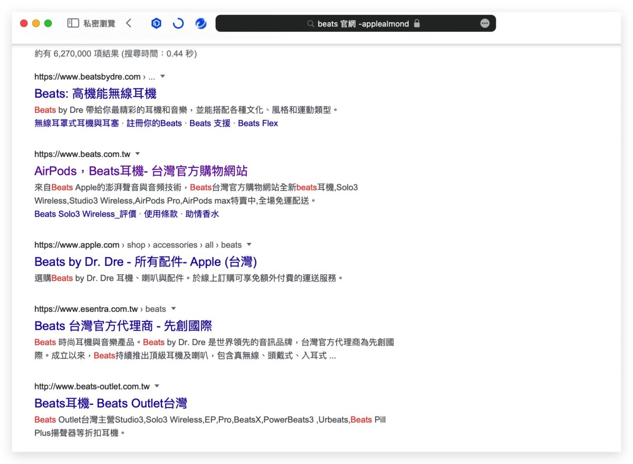Image resolution: width=633 pixels, height=464 pixels.
Task: Minimize window with the yellow button
Action: point(36,23)
